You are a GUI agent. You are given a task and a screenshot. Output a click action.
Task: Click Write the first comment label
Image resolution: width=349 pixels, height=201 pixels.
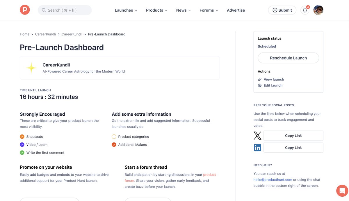click(45, 153)
